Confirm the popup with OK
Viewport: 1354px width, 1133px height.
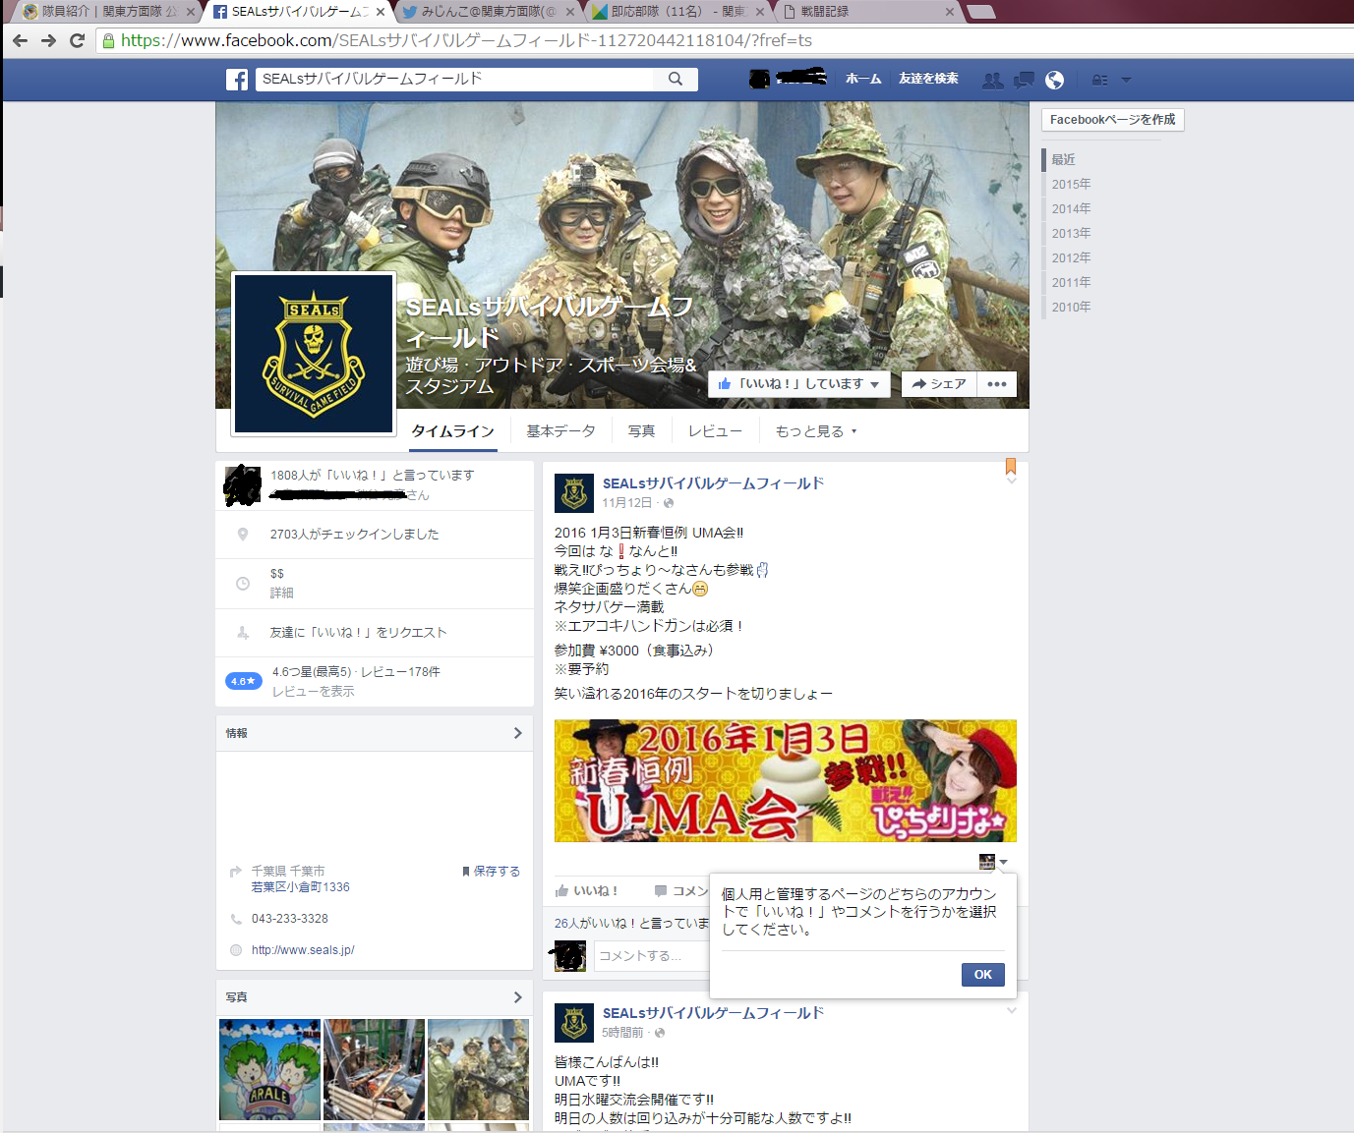click(x=982, y=975)
